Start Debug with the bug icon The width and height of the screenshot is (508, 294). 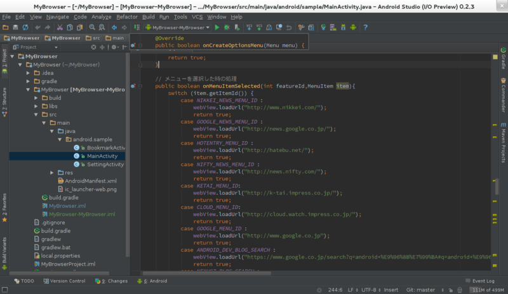click(x=227, y=27)
